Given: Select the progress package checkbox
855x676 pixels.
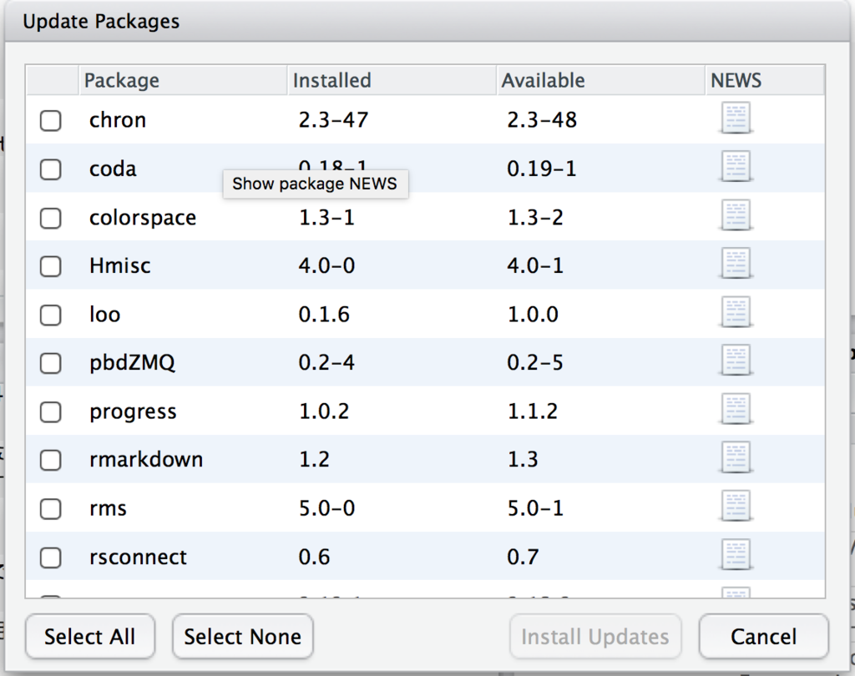Looking at the screenshot, I should (51, 411).
